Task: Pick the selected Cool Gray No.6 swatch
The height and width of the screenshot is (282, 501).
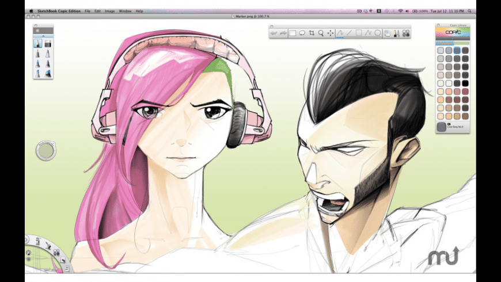Action: (457, 50)
